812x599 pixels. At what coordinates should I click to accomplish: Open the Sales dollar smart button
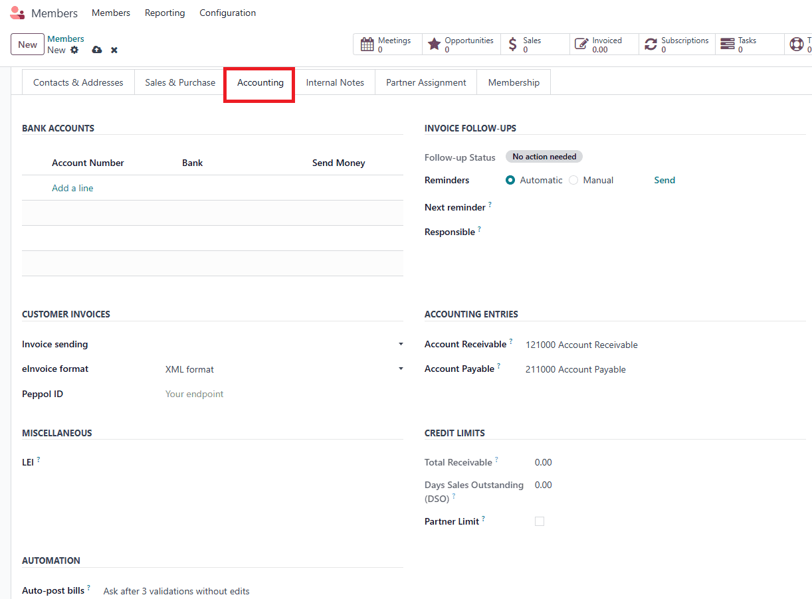click(535, 44)
